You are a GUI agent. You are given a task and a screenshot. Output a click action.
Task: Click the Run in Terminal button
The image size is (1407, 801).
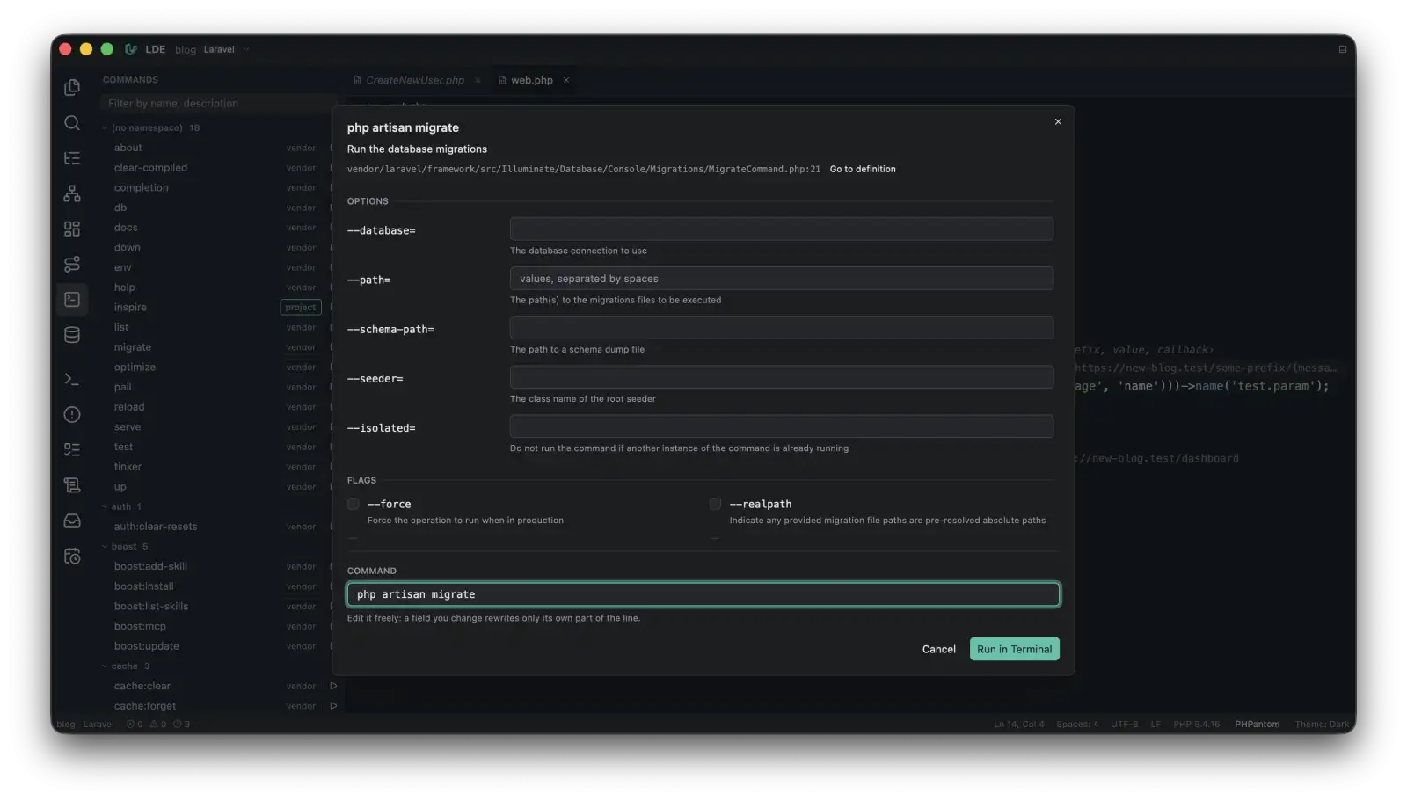1014,649
